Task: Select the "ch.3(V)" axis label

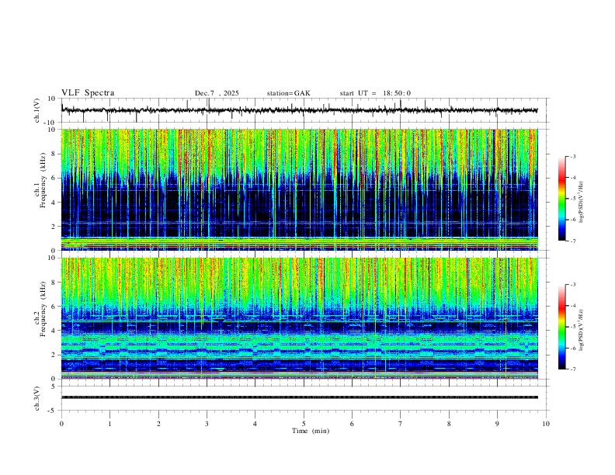Action: [x=37, y=398]
